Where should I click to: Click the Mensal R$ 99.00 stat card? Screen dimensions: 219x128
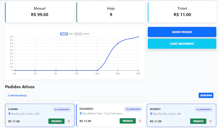click(x=39, y=12)
